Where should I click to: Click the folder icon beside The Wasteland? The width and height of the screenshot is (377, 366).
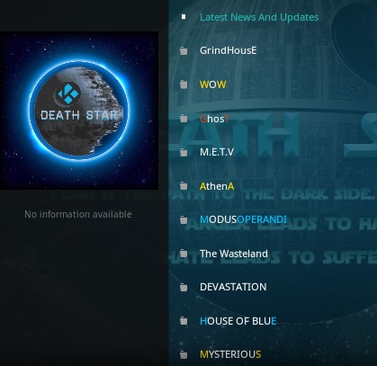click(184, 254)
